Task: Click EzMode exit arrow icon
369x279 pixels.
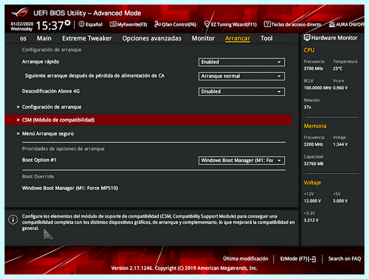Action: (x=312, y=259)
